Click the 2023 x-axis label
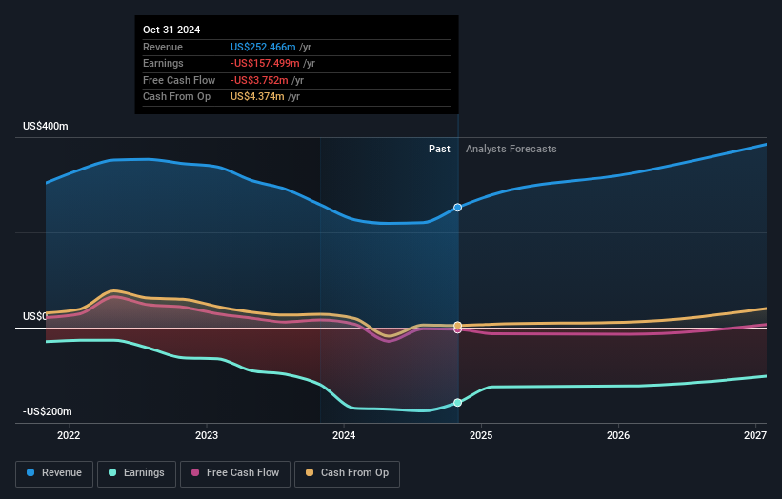 (x=207, y=435)
